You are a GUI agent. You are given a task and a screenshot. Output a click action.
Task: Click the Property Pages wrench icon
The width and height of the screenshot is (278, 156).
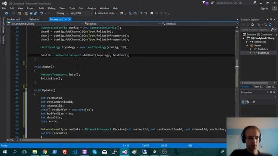click(x=254, y=102)
